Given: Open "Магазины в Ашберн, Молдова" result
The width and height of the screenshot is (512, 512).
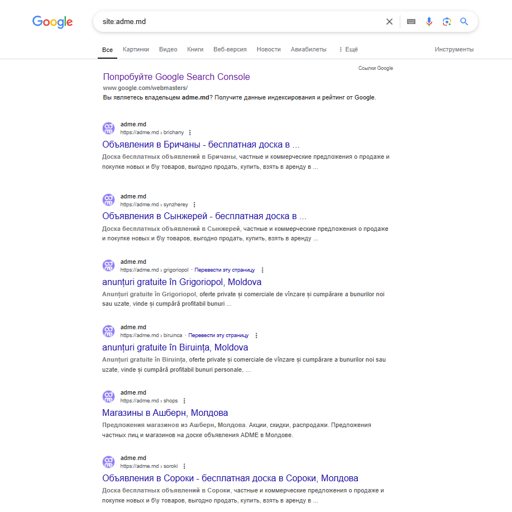Looking at the screenshot, I should [x=165, y=413].
